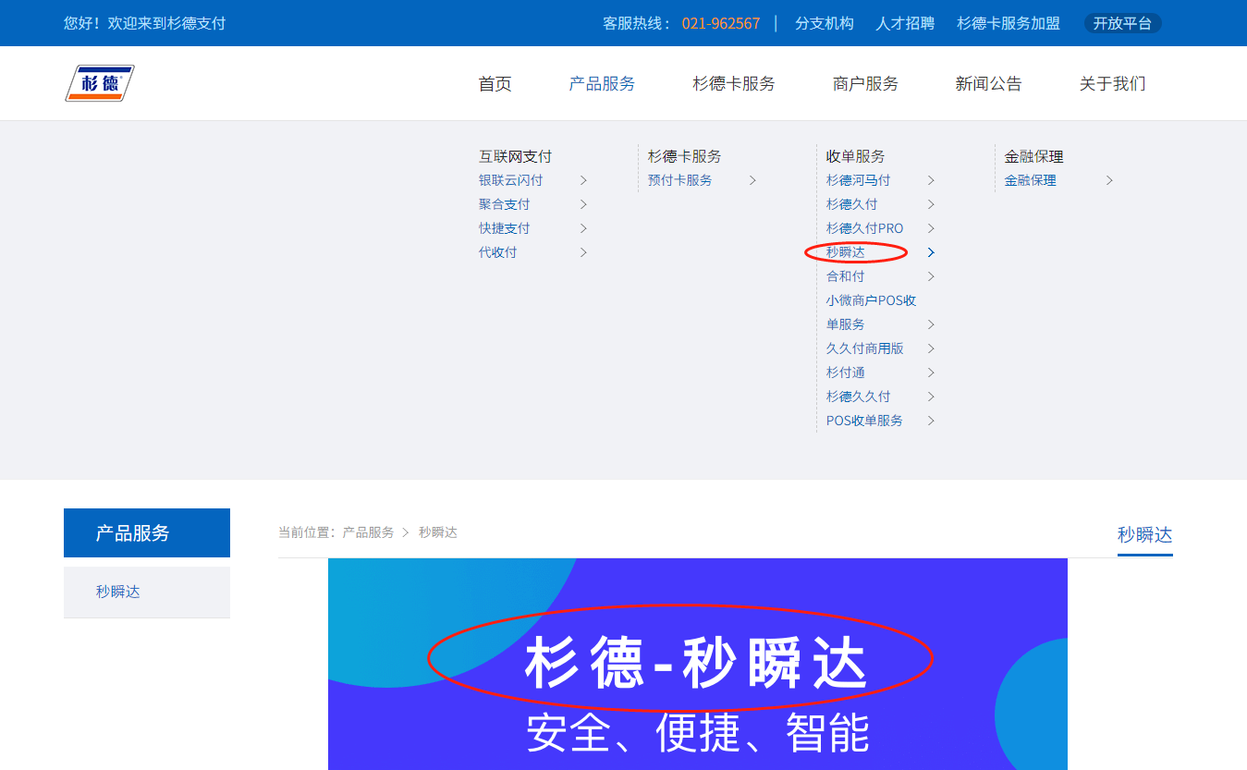Visit the 分支机构 link
This screenshot has height=770, width=1247.
tap(825, 23)
